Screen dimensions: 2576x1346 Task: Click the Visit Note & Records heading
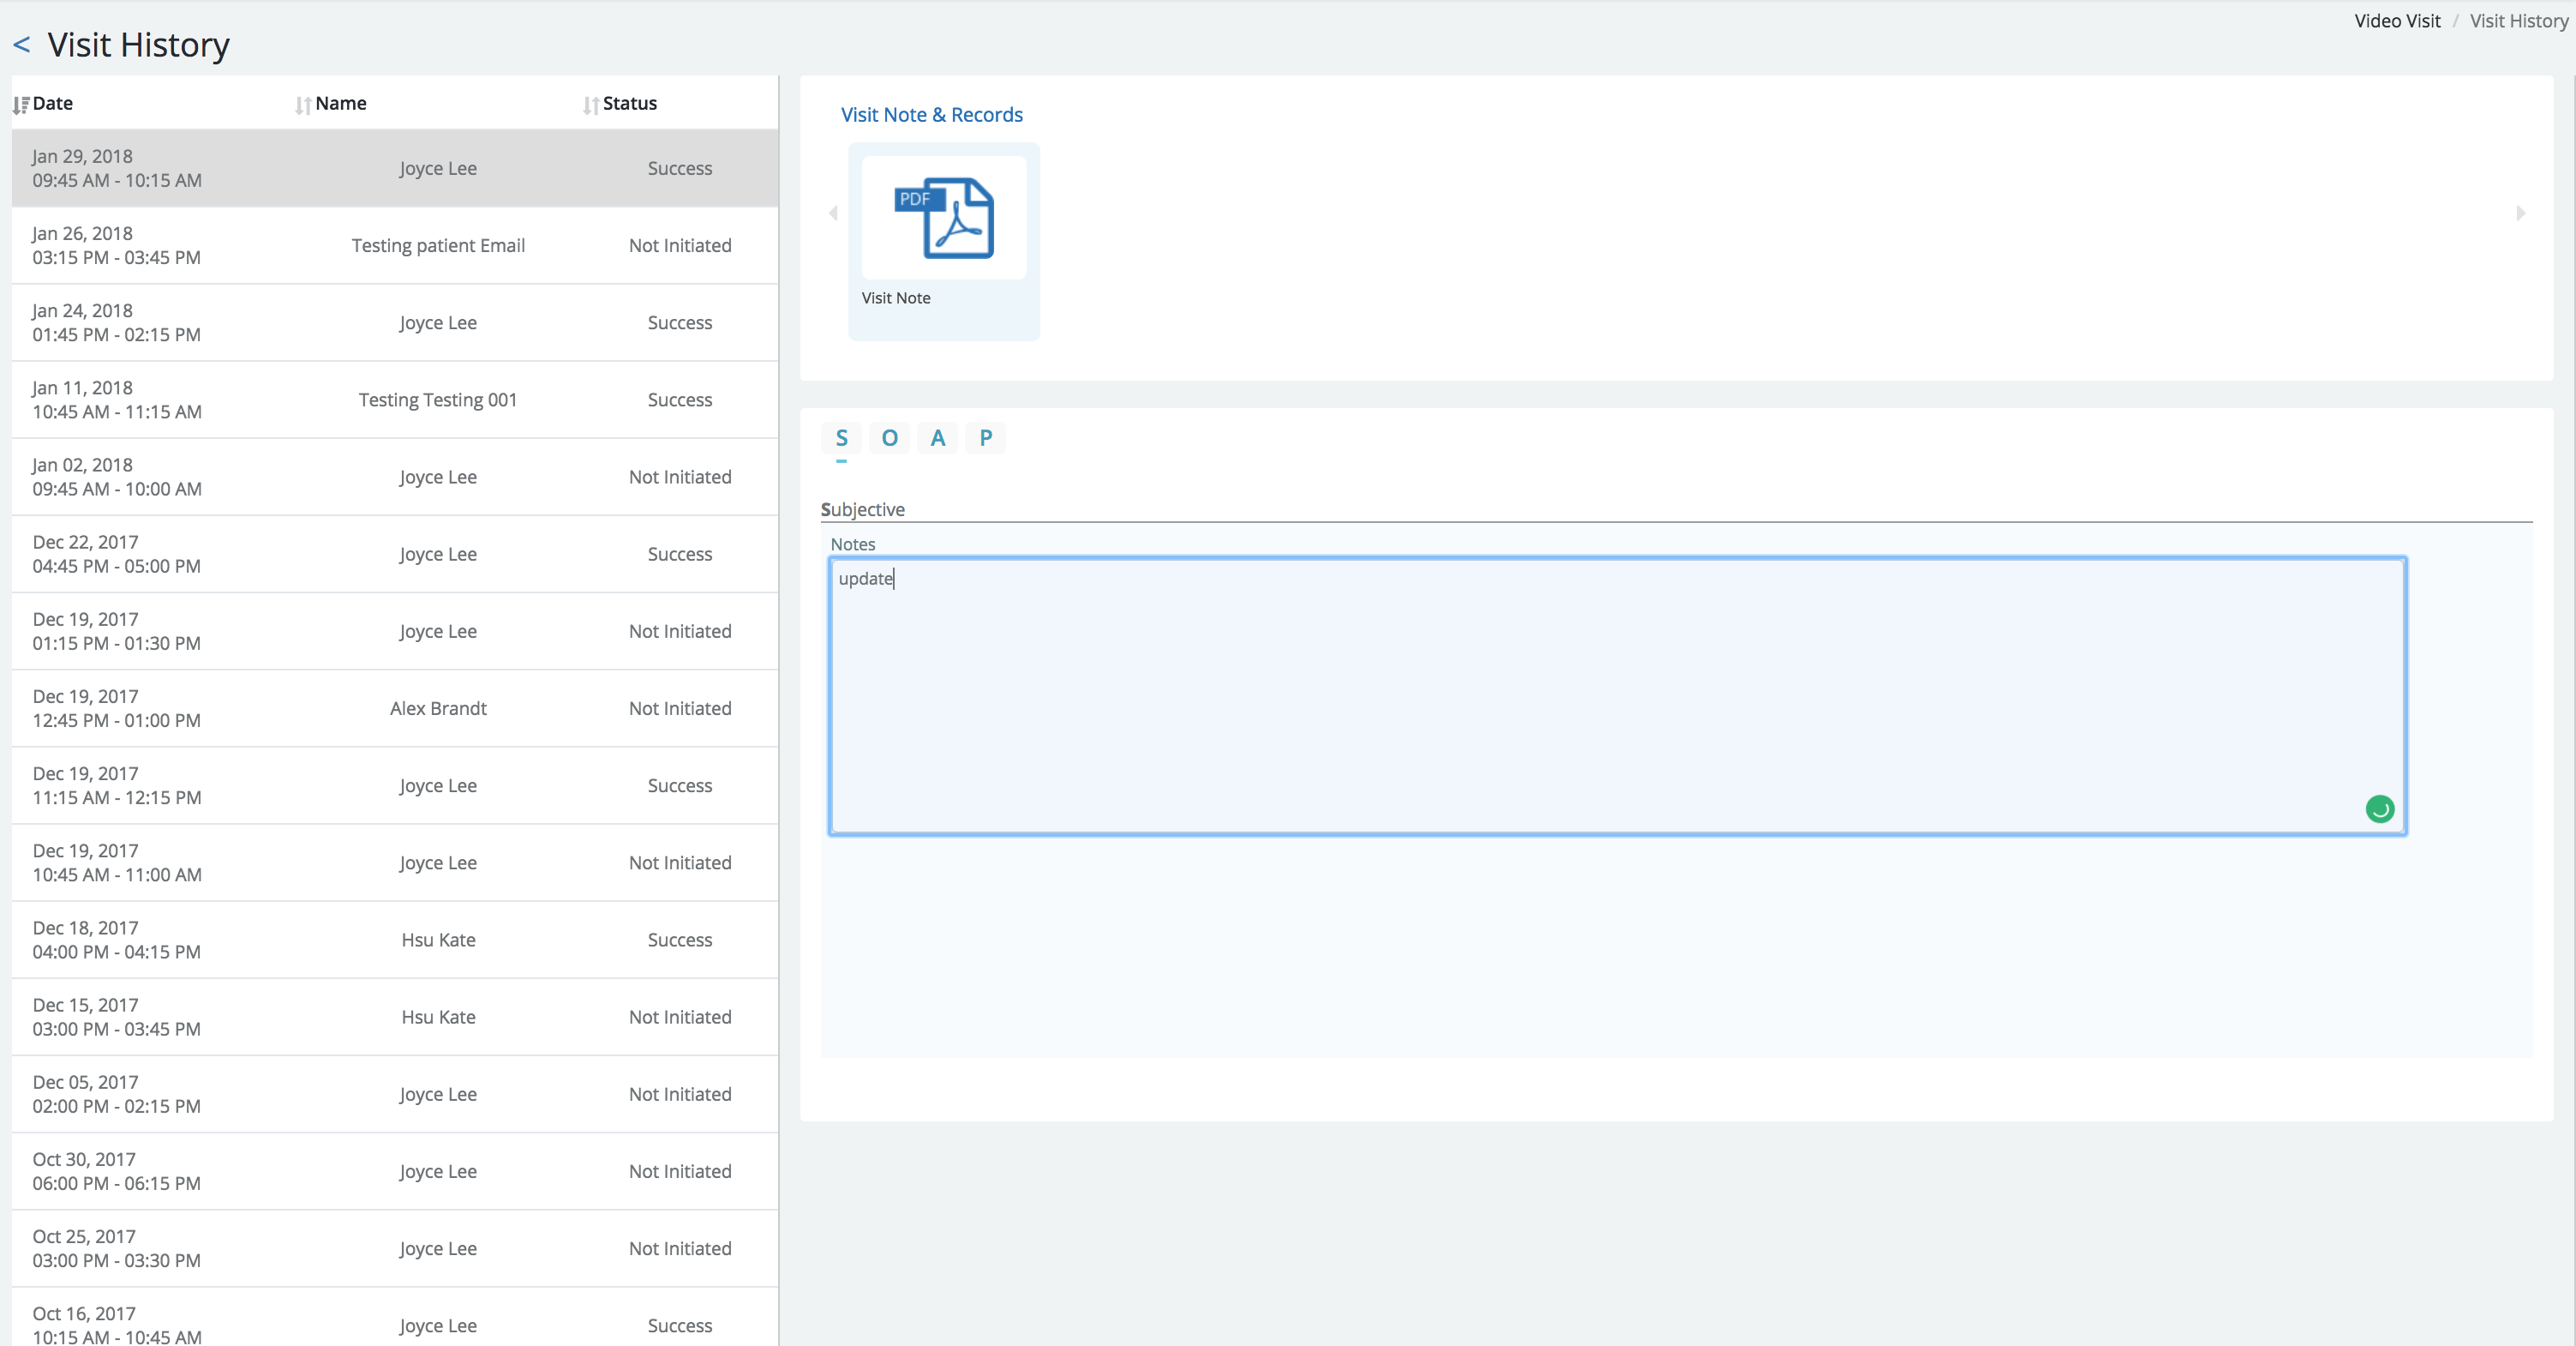(x=931, y=115)
